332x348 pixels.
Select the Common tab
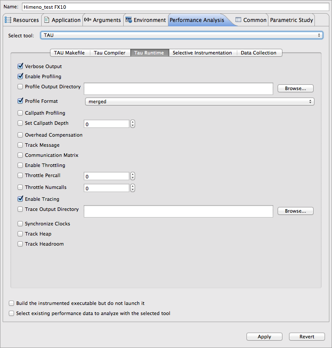[250, 20]
